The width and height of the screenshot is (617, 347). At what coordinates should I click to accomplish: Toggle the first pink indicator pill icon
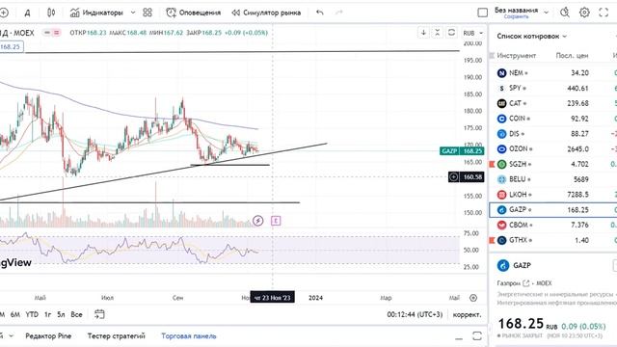point(47,33)
